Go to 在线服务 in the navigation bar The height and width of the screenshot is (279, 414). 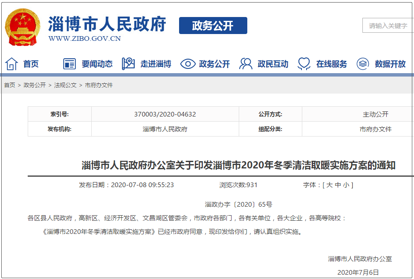click(x=331, y=64)
